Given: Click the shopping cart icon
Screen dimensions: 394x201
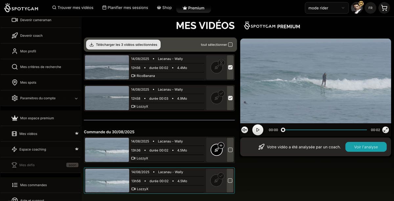Looking at the screenshot, I should (384, 7).
